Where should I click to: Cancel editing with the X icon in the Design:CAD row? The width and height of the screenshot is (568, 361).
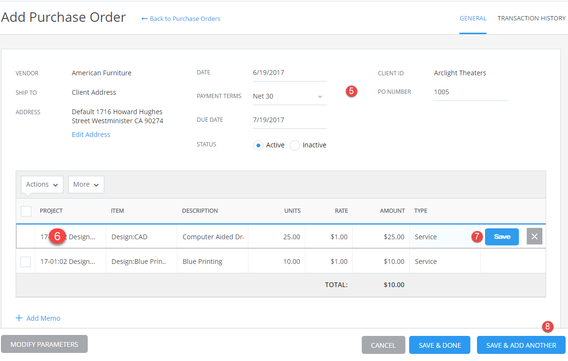tap(534, 236)
